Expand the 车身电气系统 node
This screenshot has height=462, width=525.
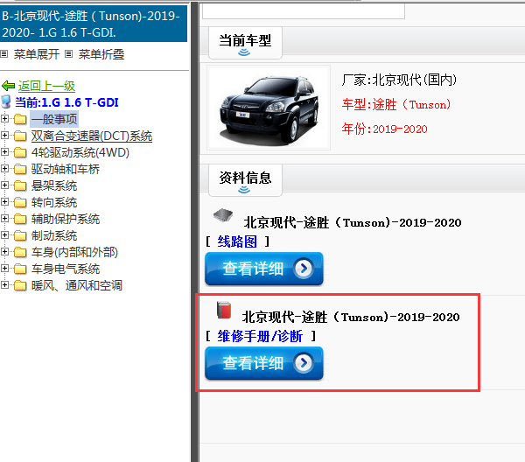tap(4, 268)
